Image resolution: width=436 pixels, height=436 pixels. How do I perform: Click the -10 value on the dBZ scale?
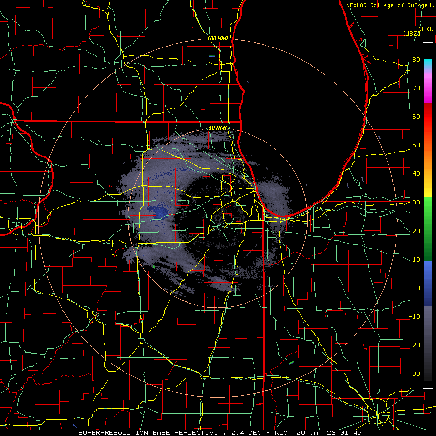click(414, 317)
